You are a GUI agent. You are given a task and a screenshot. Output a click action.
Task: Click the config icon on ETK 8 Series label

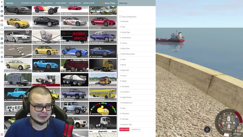tap(34, 28)
